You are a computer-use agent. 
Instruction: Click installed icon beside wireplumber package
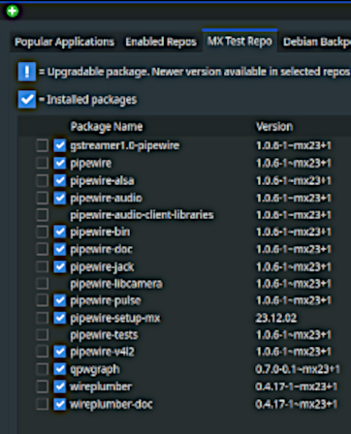60,387
